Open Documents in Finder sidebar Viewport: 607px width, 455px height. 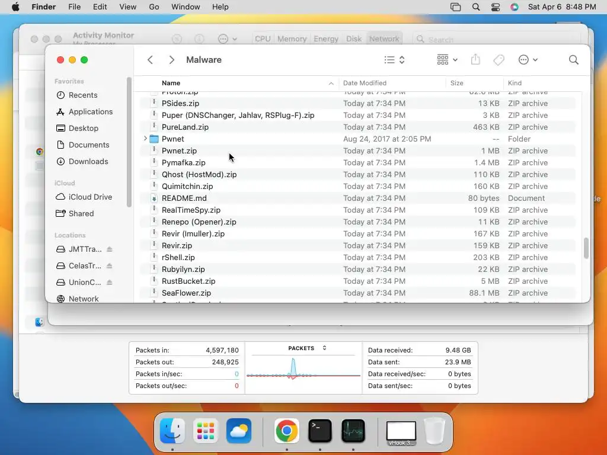coord(83,145)
